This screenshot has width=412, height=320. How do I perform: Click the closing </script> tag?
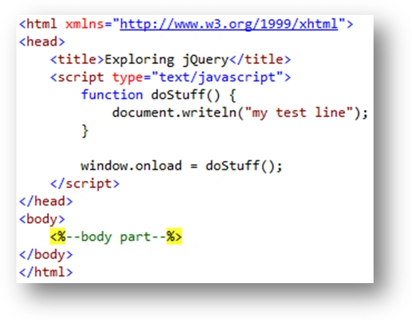pyautogui.click(x=85, y=184)
